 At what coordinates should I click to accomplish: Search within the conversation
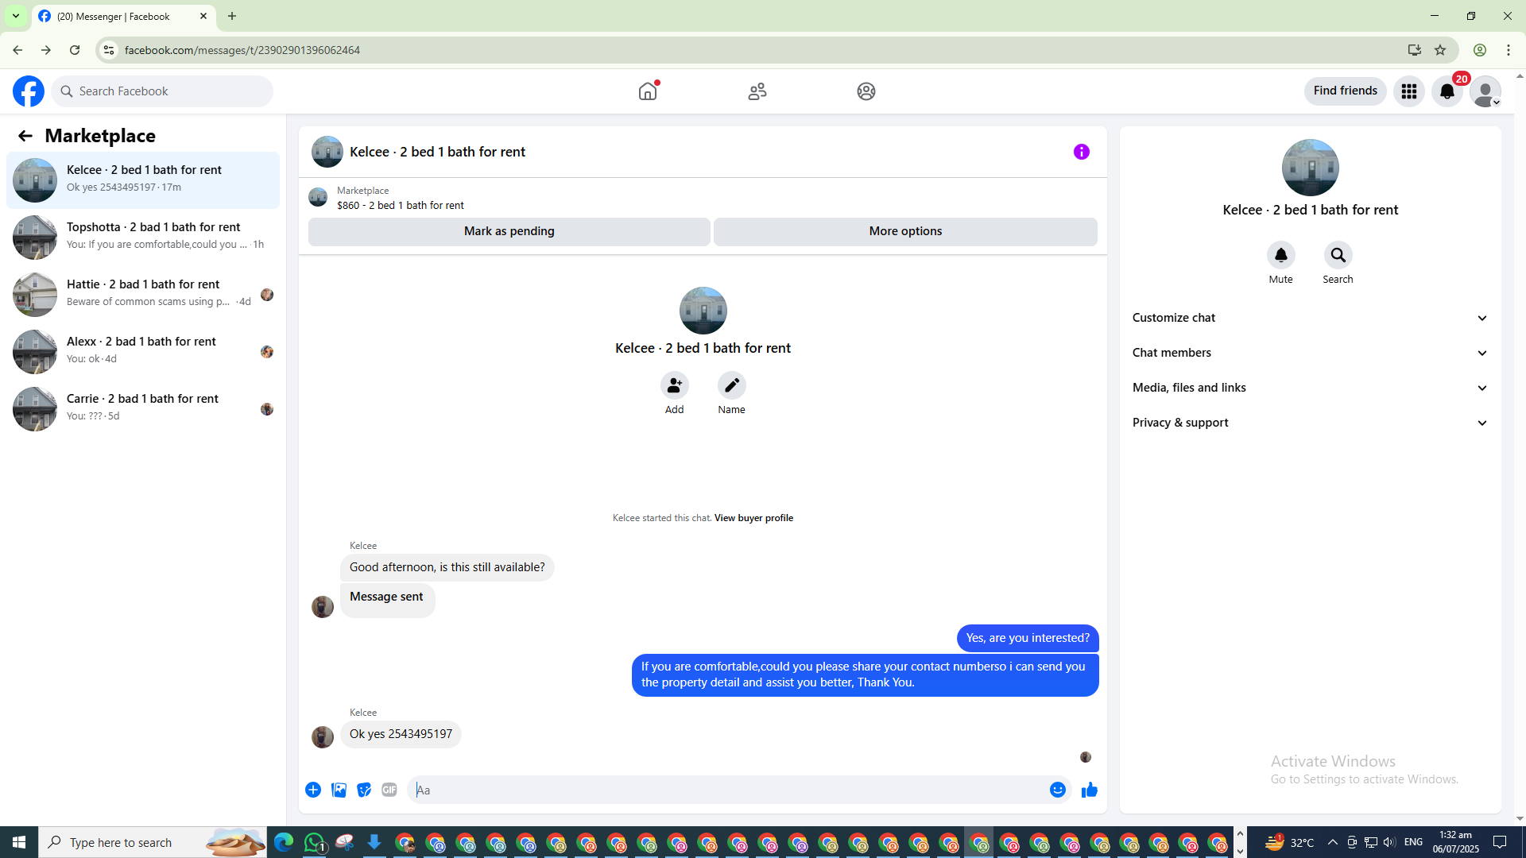(1338, 256)
